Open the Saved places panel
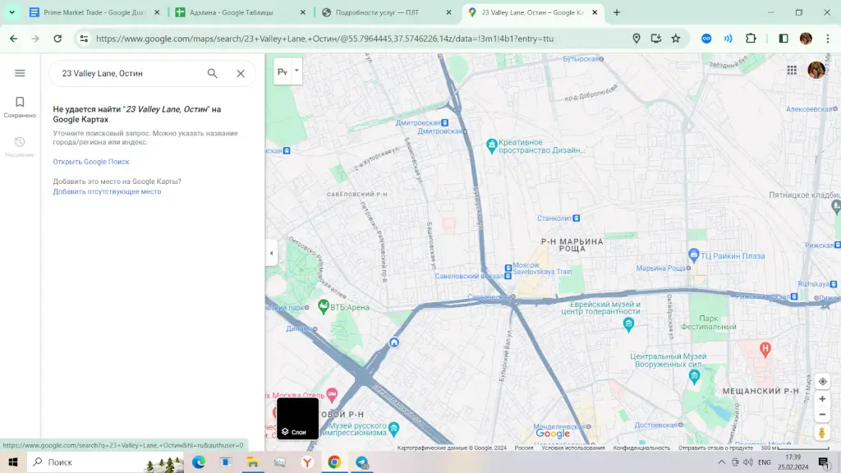The width and height of the screenshot is (841, 473). pyautogui.click(x=20, y=107)
